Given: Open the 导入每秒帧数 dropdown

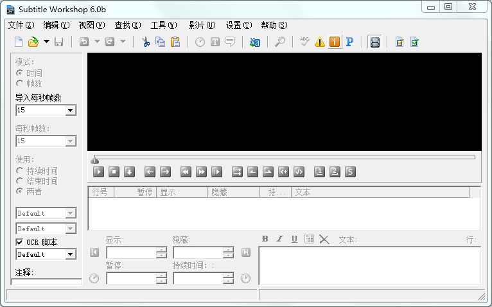Looking at the screenshot, I should (71, 110).
